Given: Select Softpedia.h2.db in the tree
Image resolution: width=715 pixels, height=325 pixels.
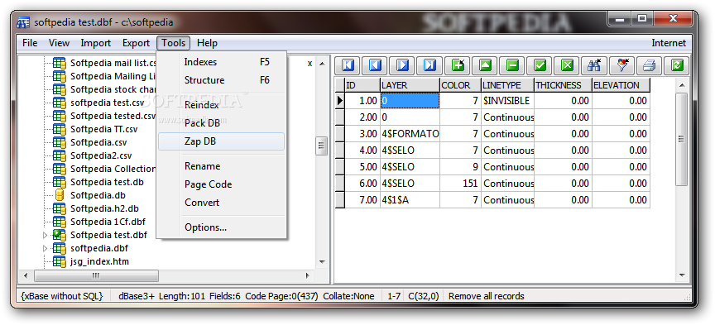Looking at the screenshot, I should tap(104, 208).
